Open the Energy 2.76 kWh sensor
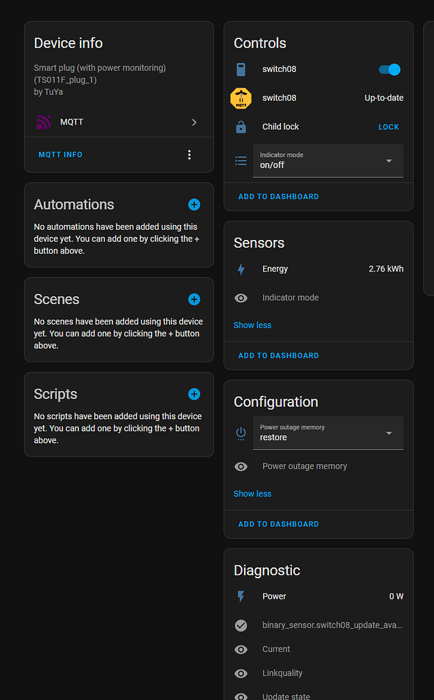 click(x=318, y=269)
